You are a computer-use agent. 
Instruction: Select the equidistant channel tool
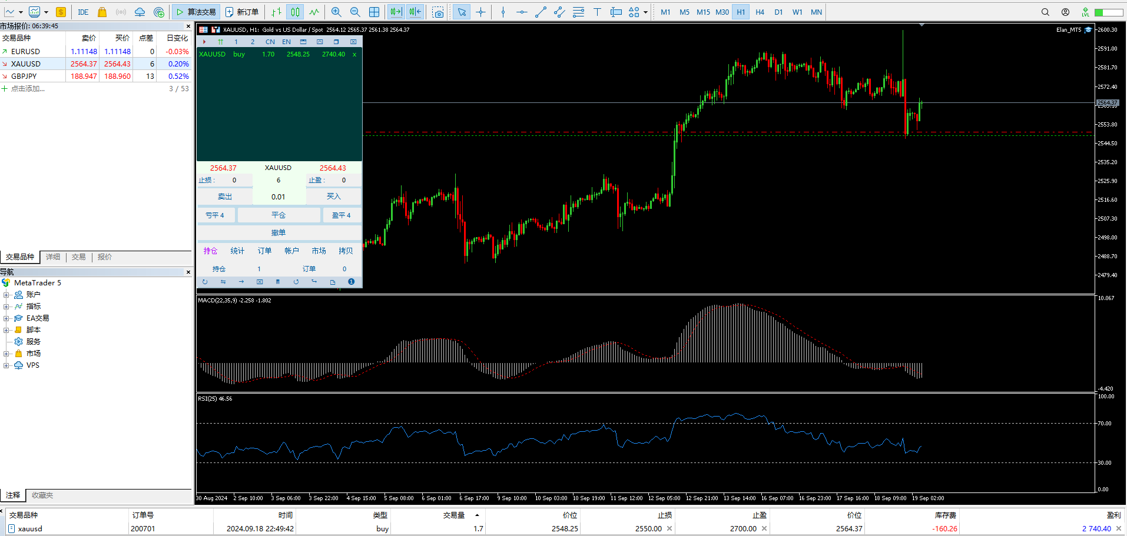(x=559, y=12)
